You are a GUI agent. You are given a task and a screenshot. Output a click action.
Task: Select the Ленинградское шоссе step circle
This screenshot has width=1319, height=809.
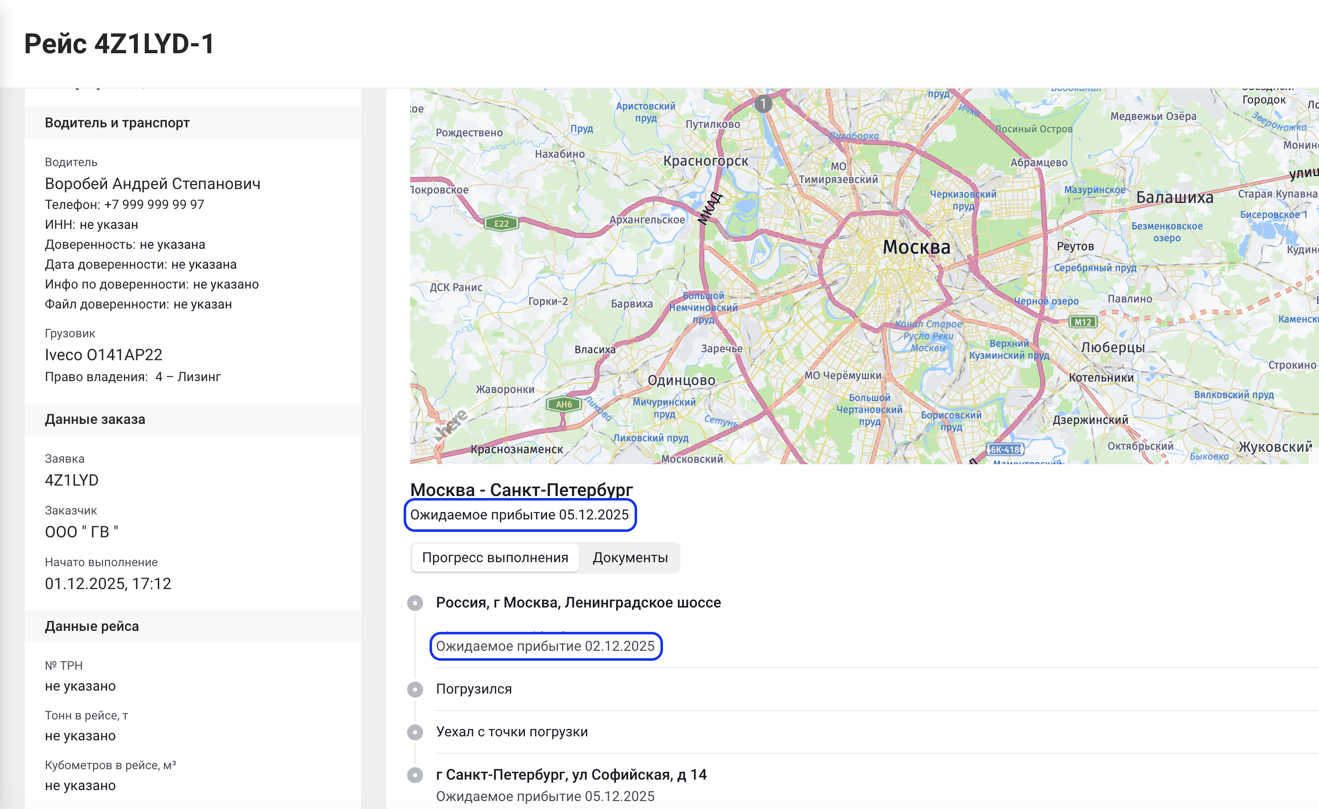(x=415, y=603)
